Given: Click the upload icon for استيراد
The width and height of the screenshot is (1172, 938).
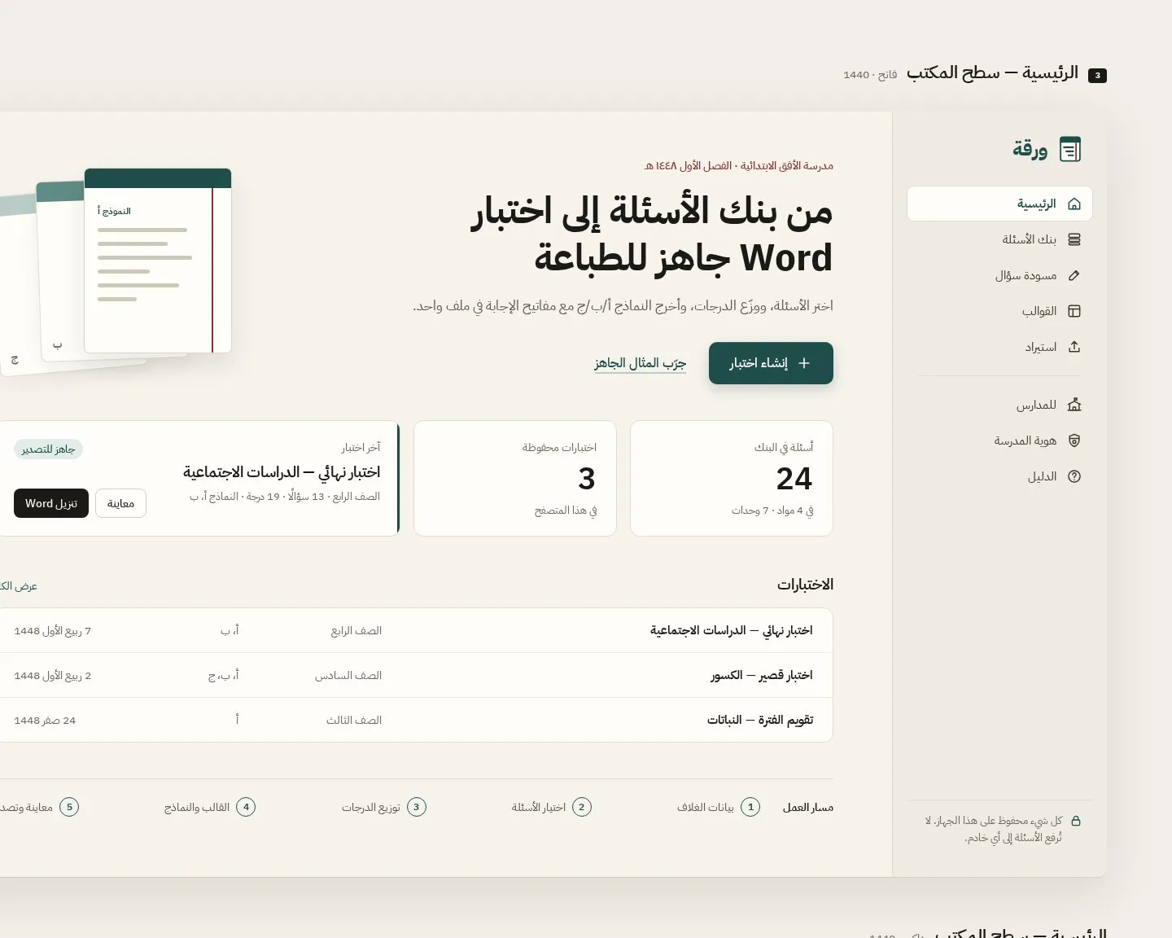Looking at the screenshot, I should click(x=1074, y=347).
